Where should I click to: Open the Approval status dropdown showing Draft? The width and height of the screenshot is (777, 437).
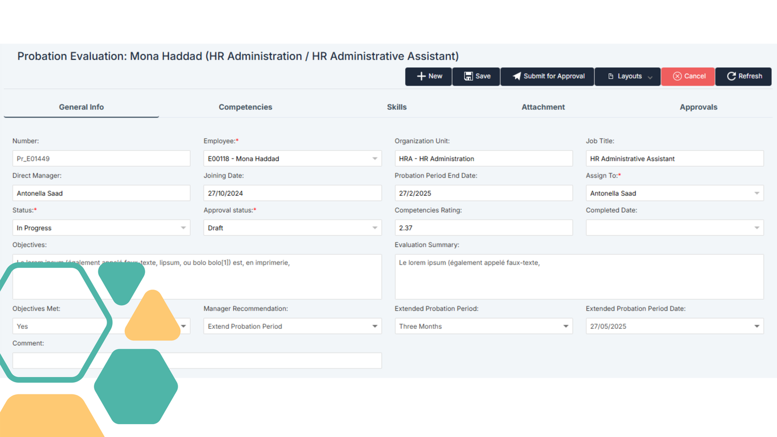[x=375, y=227]
